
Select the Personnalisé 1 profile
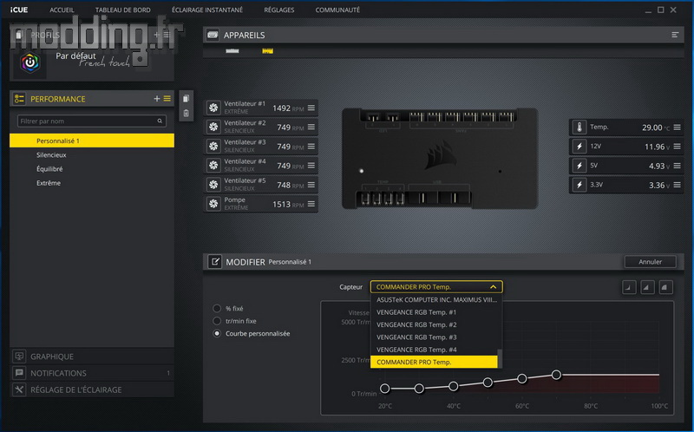pyautogui.click(x=92, y=141)
